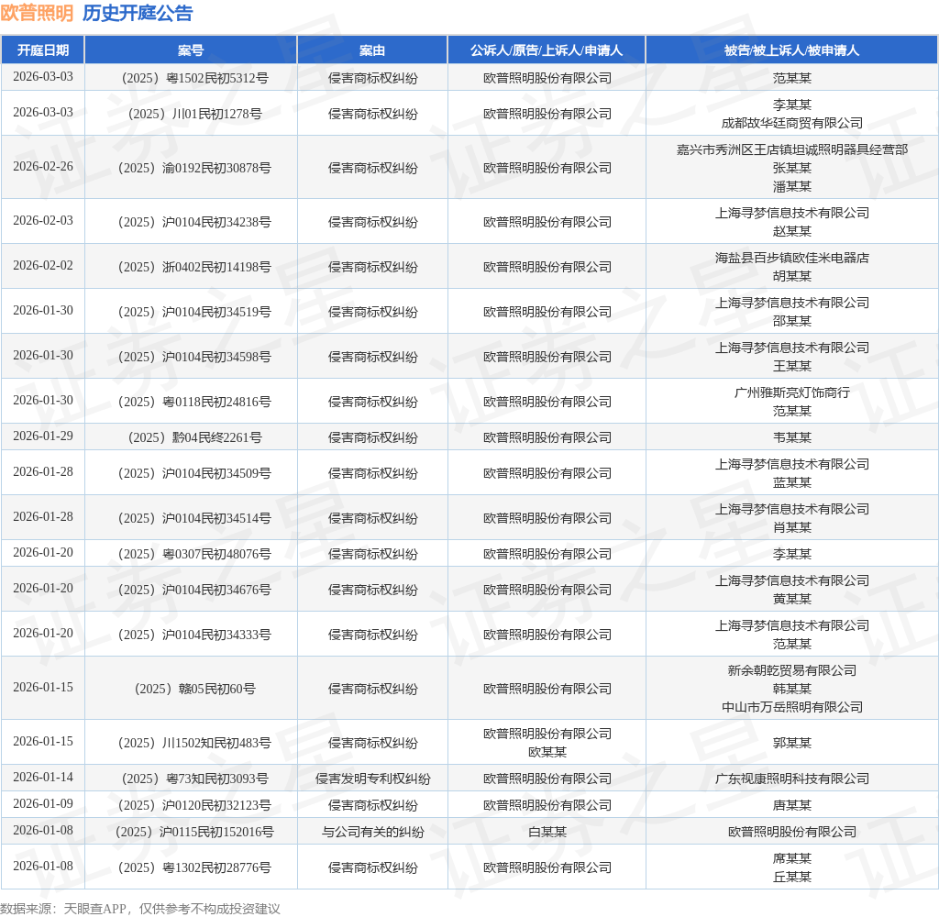This screenshot has height=917, width=939.
Task: Click the date 2026-01-09
Action: coord(43,803)
